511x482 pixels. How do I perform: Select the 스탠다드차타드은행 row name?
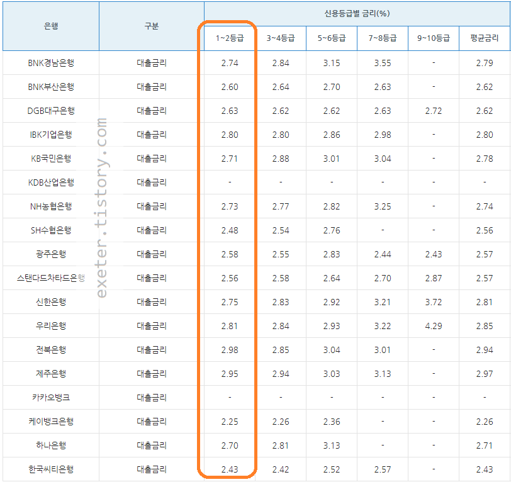pos(51,278)
